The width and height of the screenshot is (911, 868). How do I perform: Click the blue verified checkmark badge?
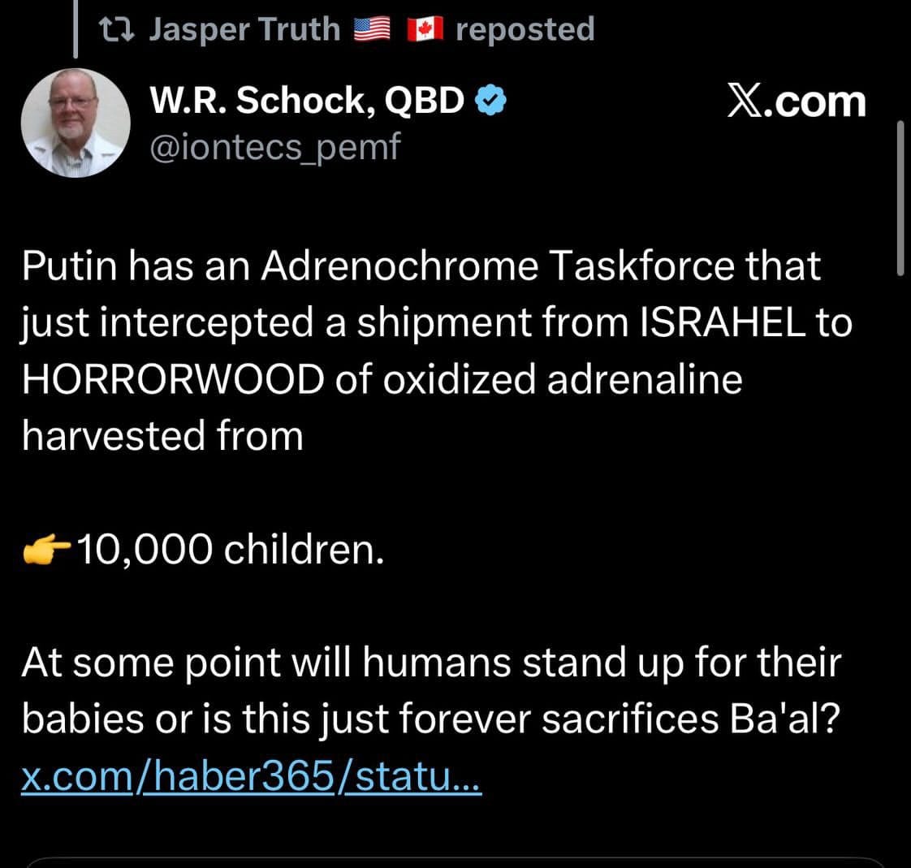(x=491, y=101)
